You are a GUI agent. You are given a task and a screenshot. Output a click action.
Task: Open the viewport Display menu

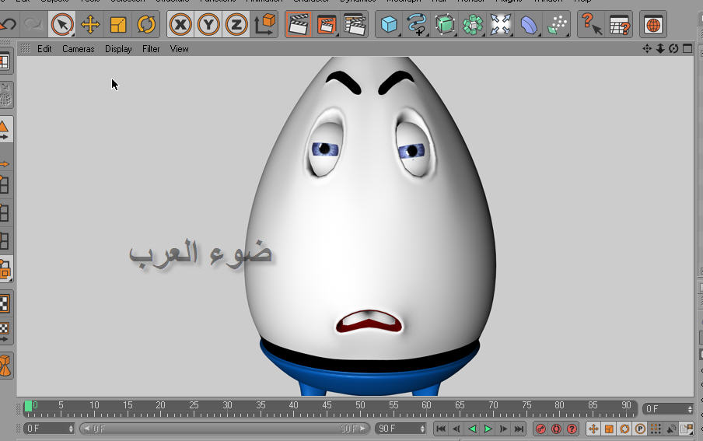click(118, 49)
